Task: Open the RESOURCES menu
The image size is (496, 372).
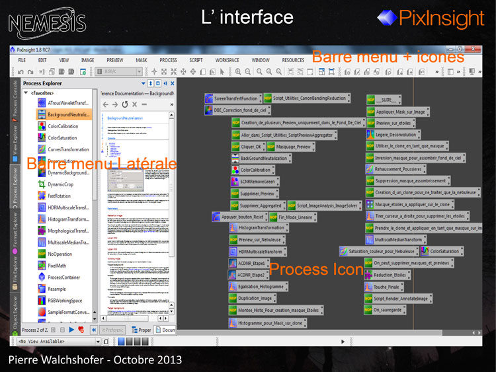Action: [293, 60]
